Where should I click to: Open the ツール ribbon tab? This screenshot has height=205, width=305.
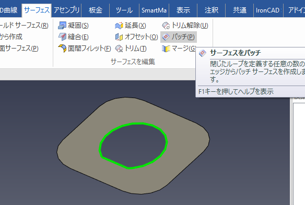124,10
